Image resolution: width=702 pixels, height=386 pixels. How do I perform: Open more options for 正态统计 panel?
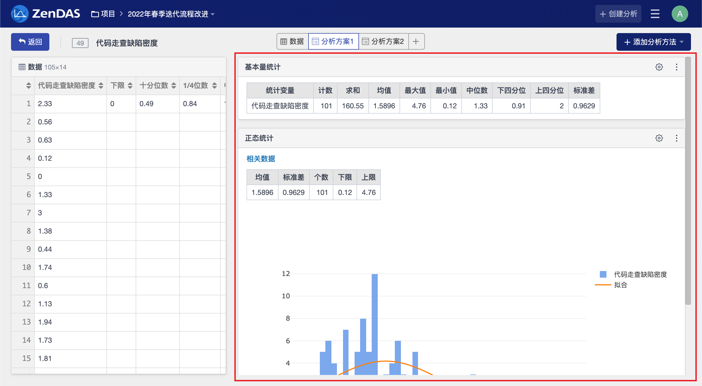click(676, 138)
